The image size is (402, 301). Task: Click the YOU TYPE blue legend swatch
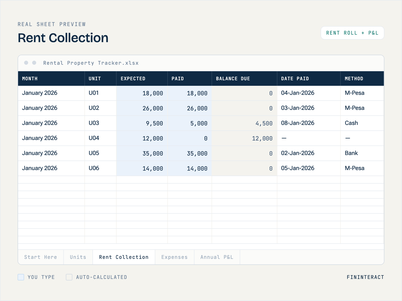coord(21,277)
